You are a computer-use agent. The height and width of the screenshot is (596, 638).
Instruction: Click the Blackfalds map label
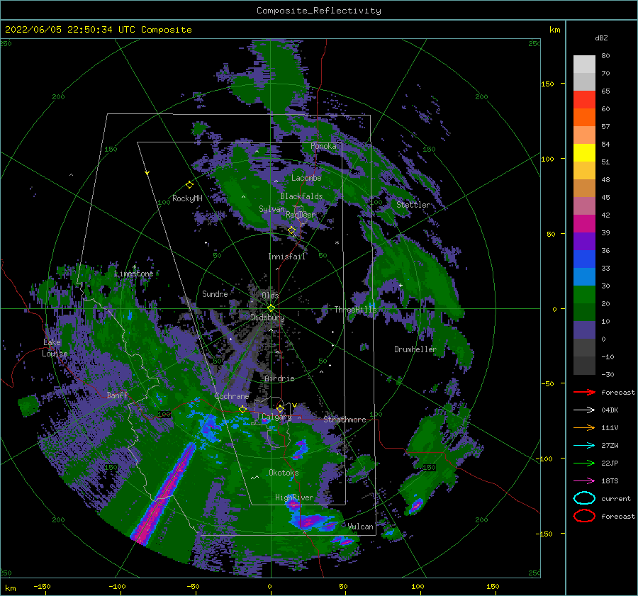point(301,196)
